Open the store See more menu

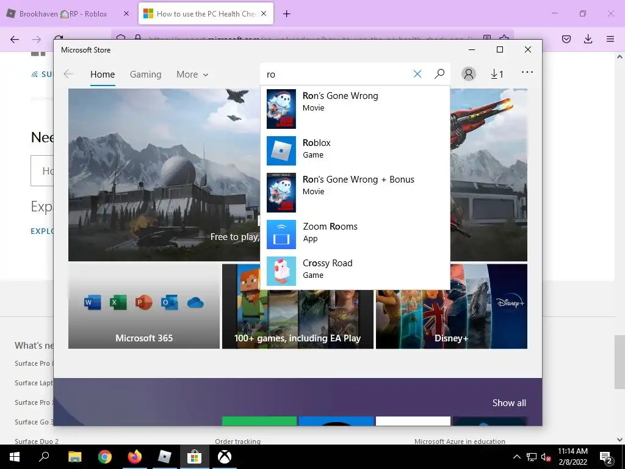527,72
